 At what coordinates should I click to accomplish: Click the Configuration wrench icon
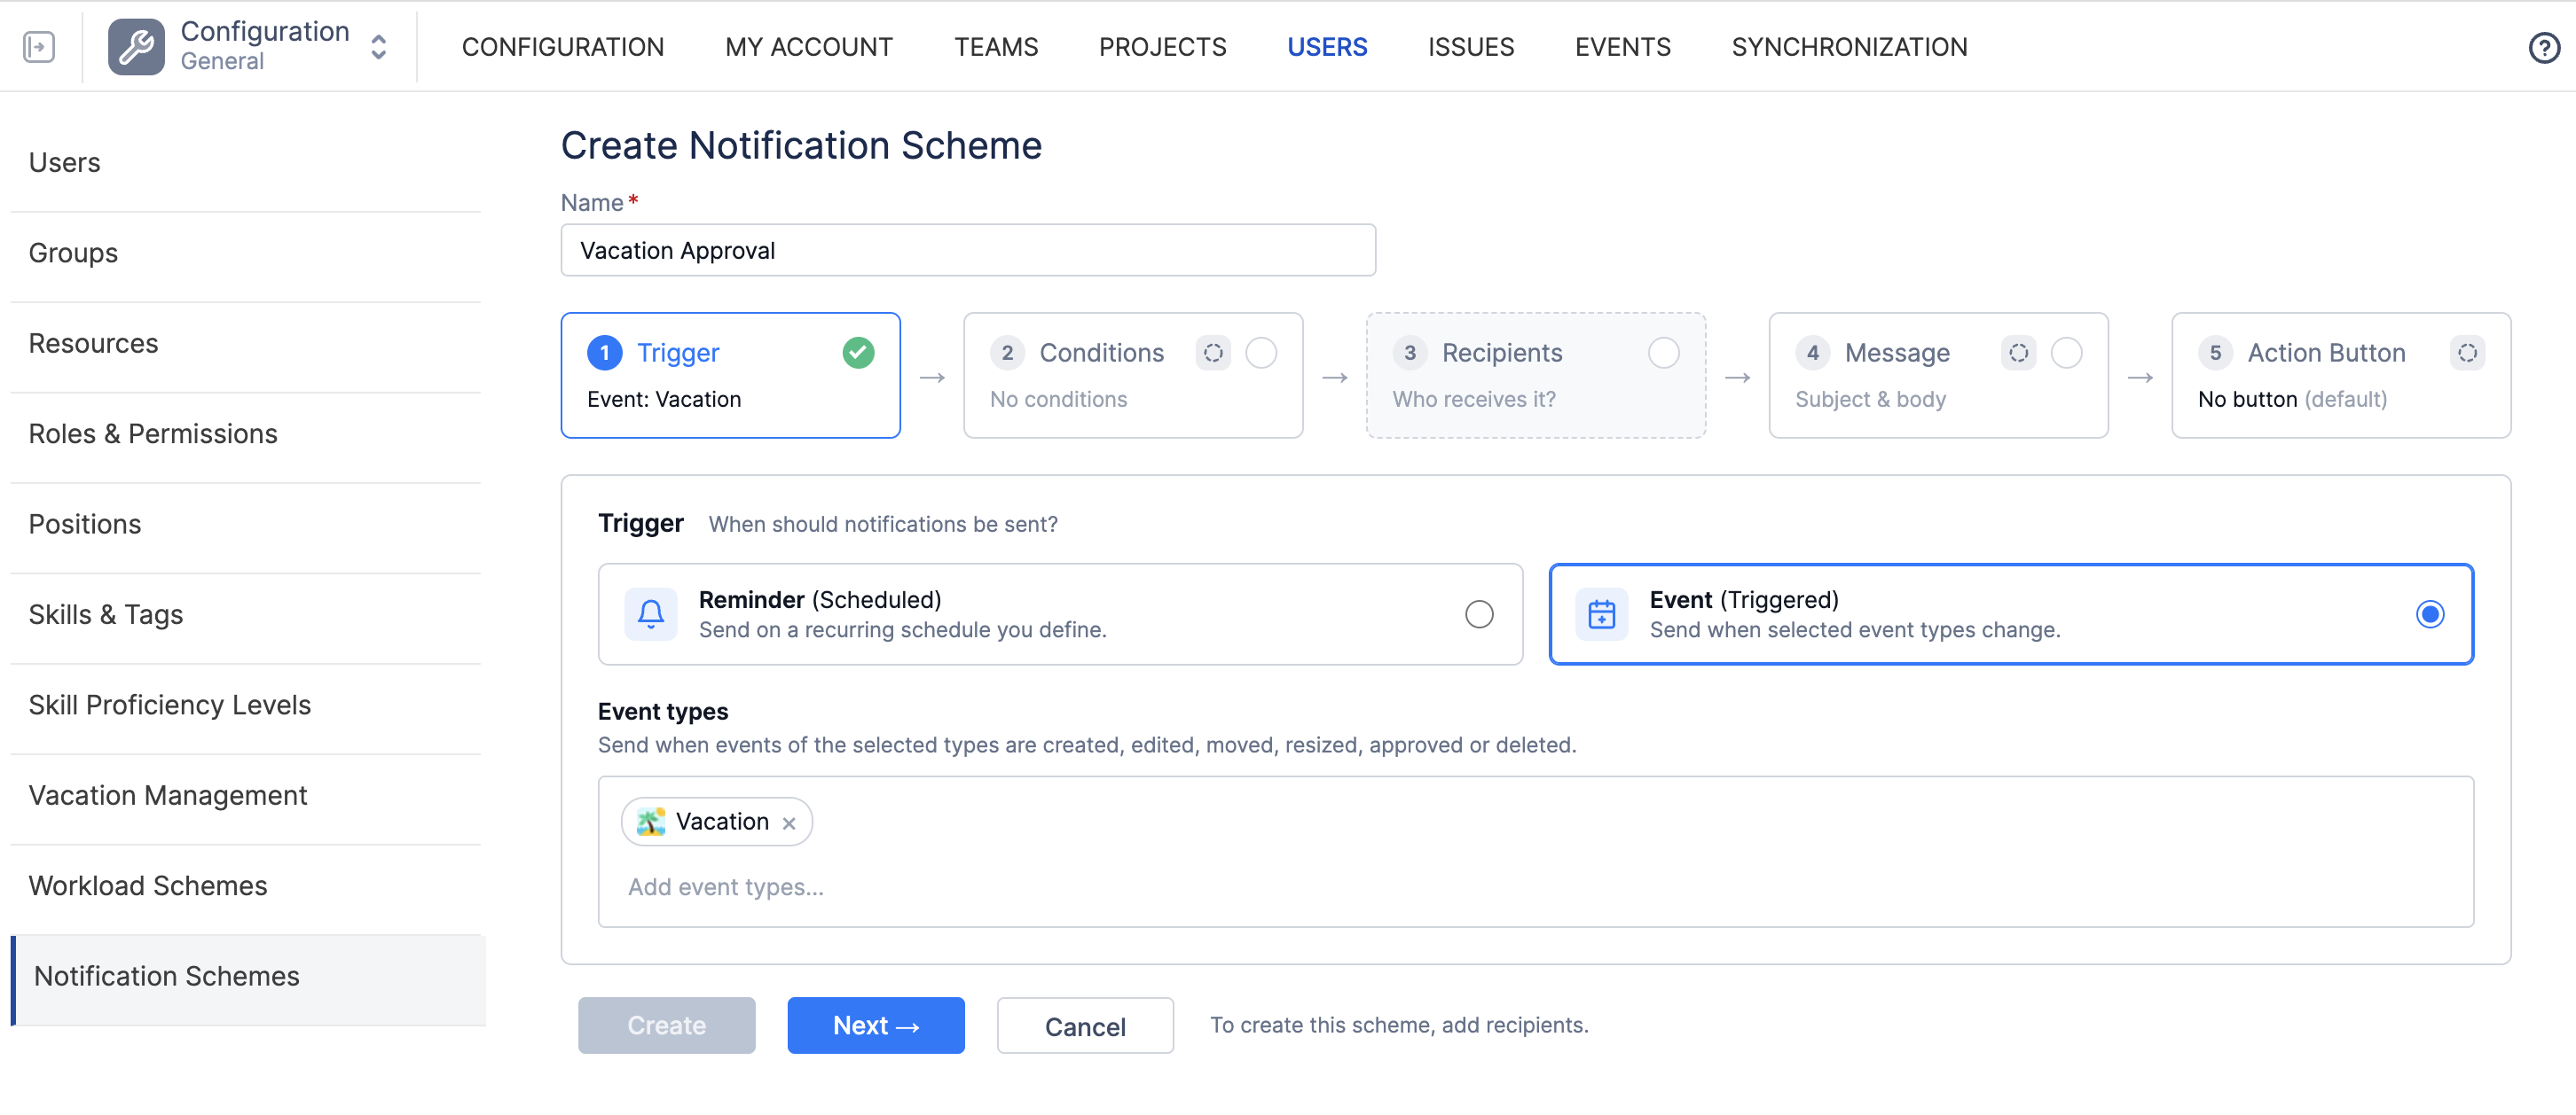click(136, 47)
